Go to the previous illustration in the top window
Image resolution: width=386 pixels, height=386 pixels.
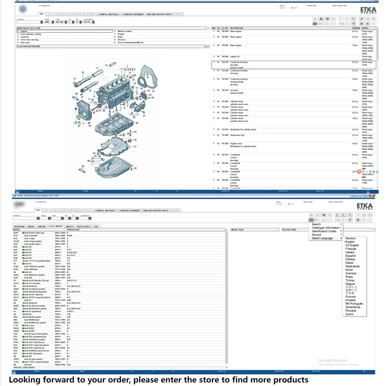[x=367, y=24]
